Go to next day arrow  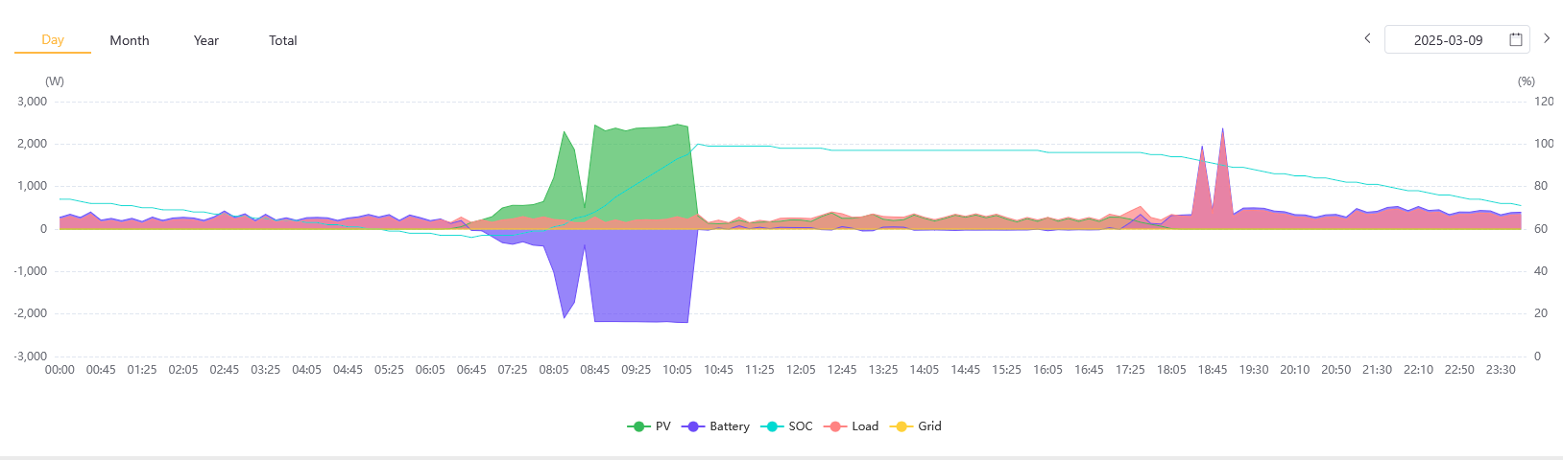(x=1547, y=38)
